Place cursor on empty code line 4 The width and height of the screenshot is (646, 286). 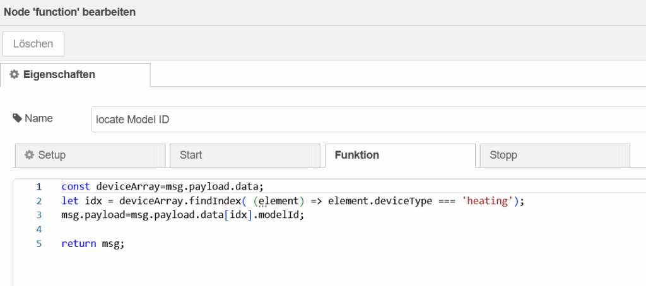(350, 229)
